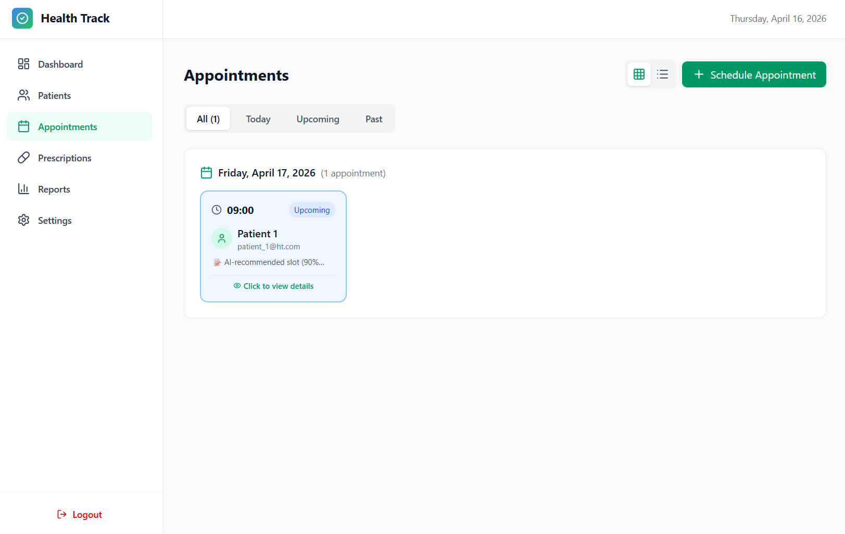Log out using the Logout control
This screenshot has width=845, height=534.
coord(79,514)
